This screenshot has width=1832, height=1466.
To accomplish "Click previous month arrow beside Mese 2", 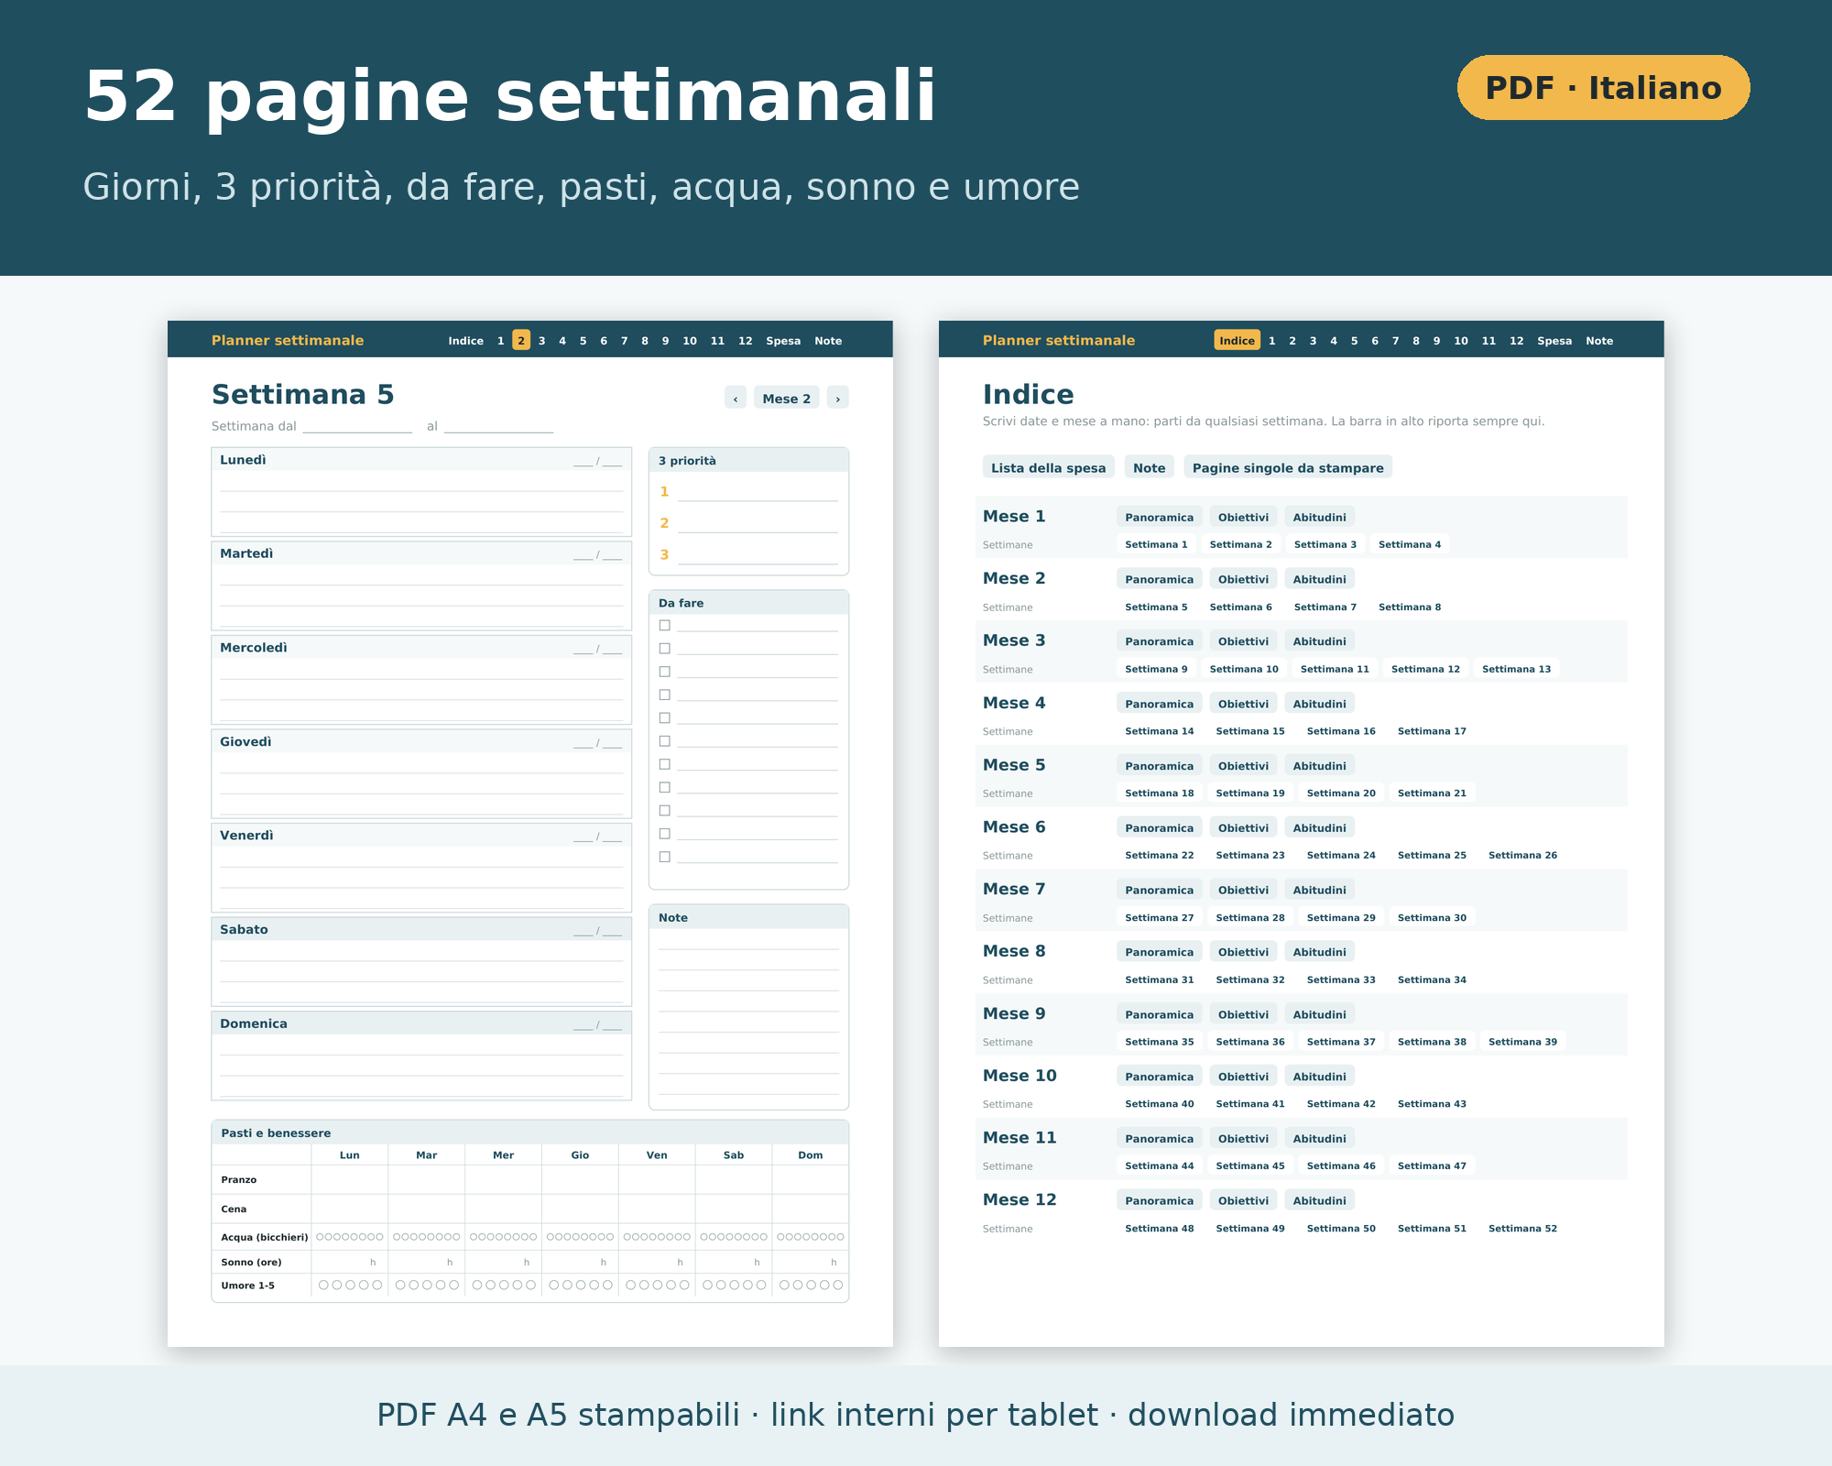I will [x=736, y=398].
